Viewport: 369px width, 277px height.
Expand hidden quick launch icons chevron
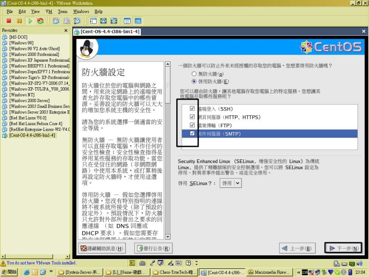[x=51, y=271]
